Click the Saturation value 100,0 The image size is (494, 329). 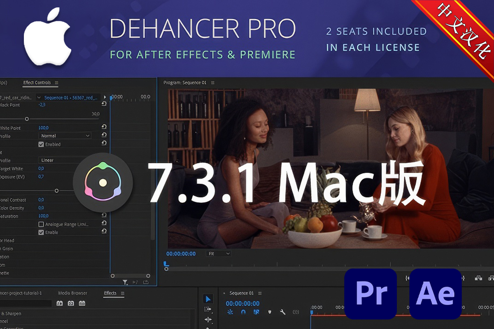(43, 216)
